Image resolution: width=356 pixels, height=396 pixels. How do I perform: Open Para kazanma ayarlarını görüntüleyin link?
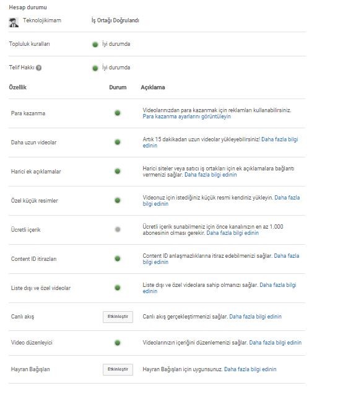tap(187, 117)
